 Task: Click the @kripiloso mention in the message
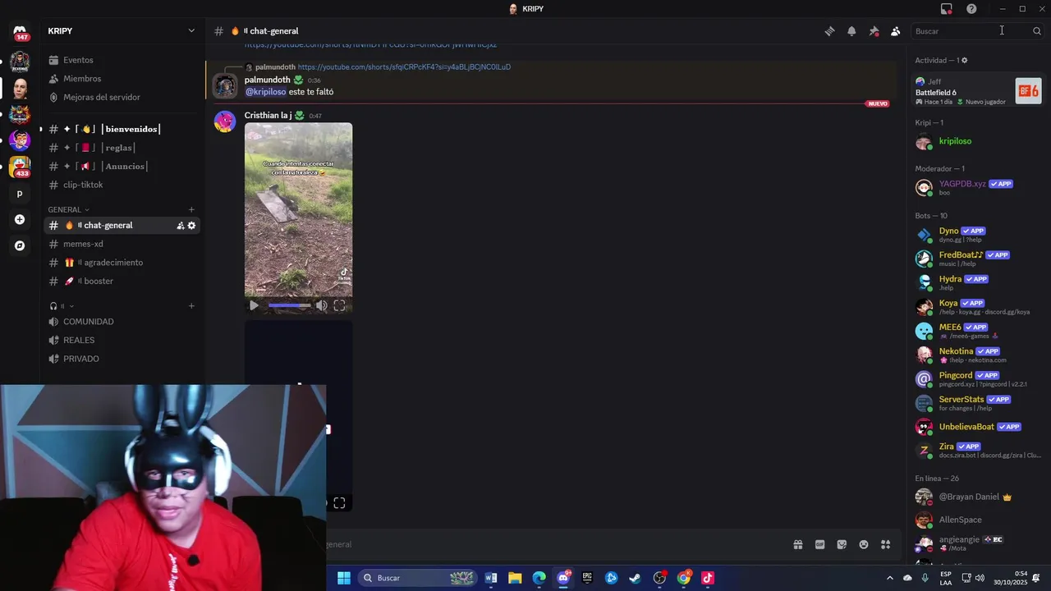tap(265, 92)
